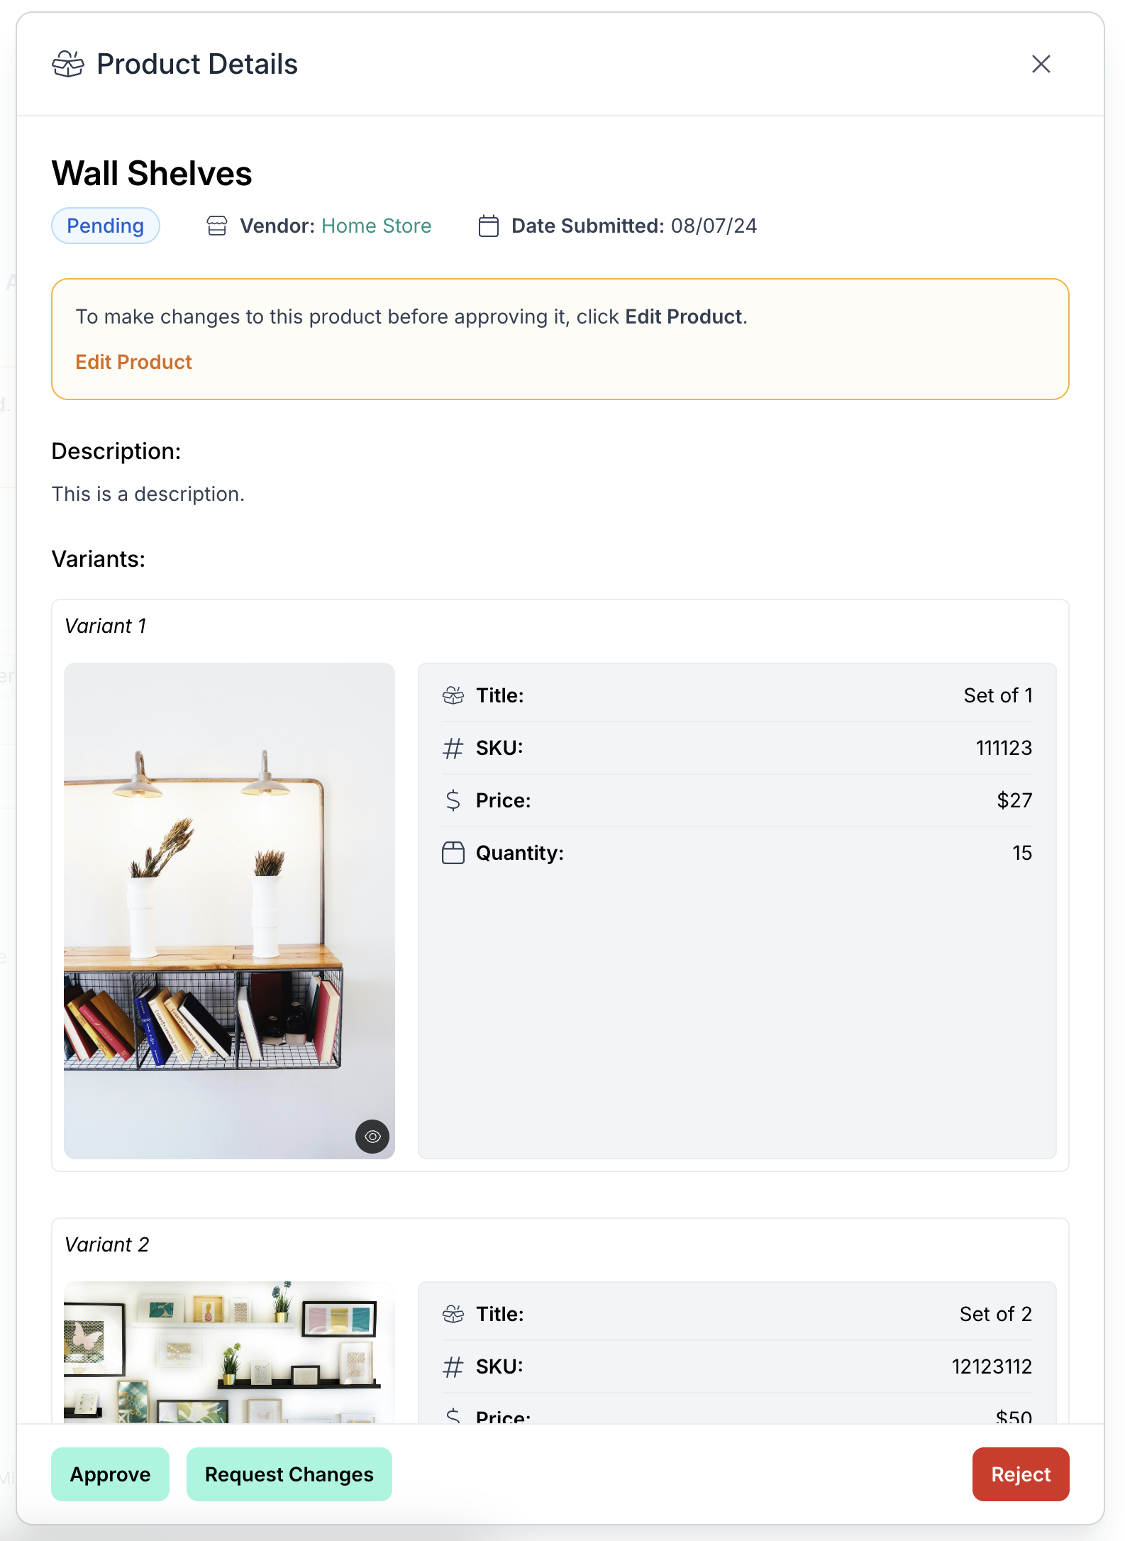
Task: Click the SKU hash icon in Variant 1
Action: [x=453, y=748]
